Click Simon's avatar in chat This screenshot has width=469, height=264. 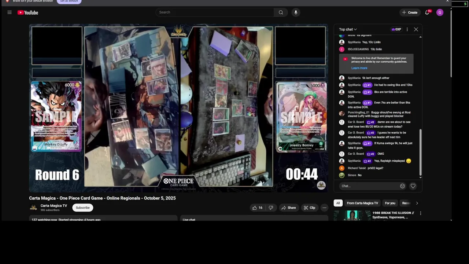342,175
